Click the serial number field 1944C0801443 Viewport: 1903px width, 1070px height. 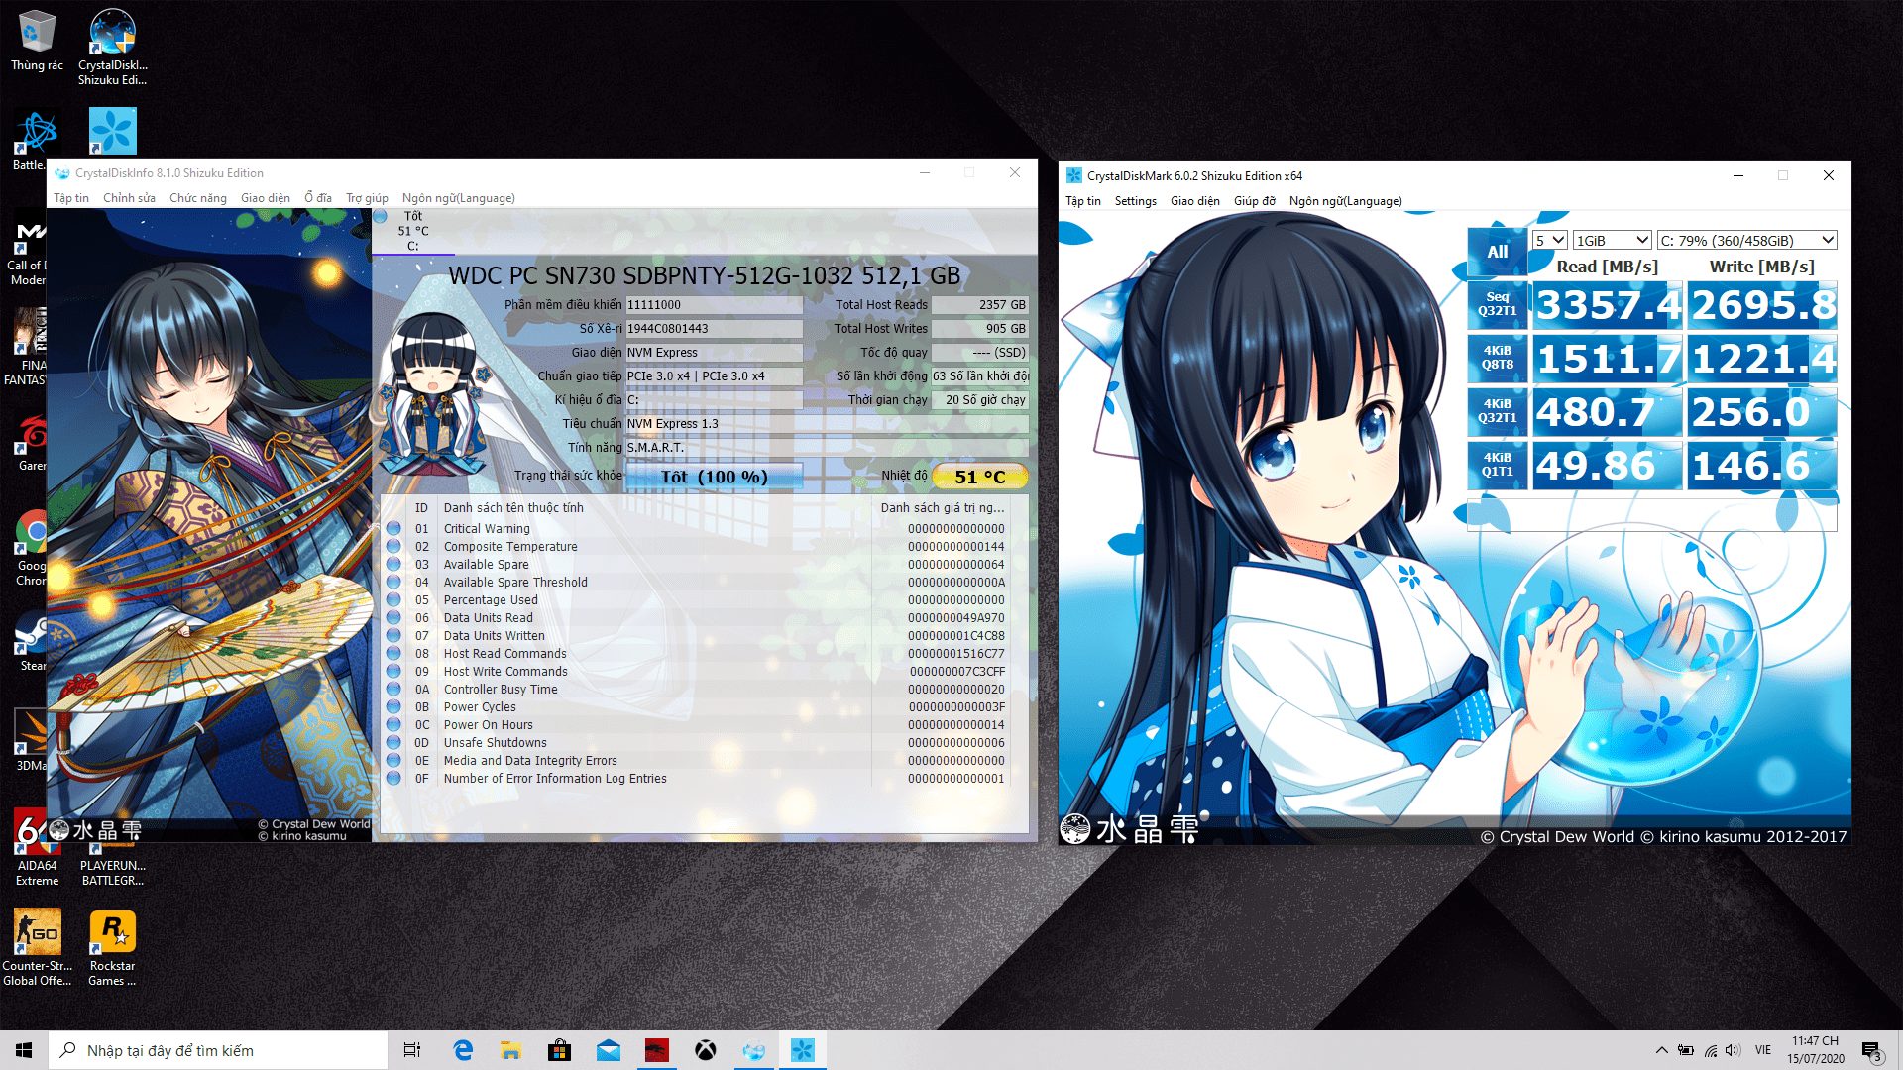[714, 329]
